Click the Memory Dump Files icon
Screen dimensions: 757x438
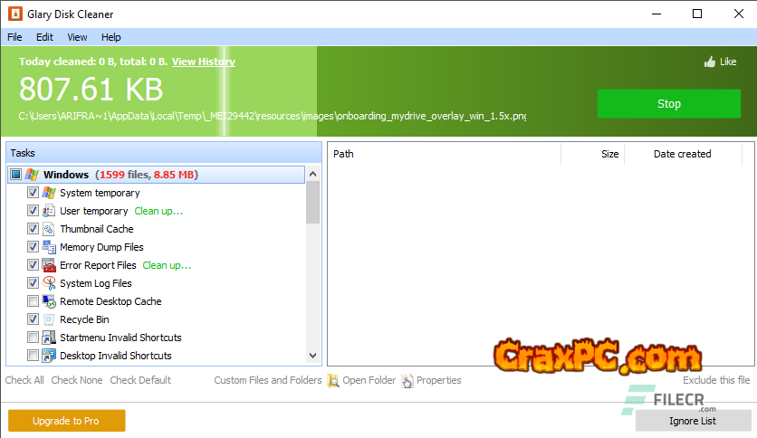tap(49, 247)
